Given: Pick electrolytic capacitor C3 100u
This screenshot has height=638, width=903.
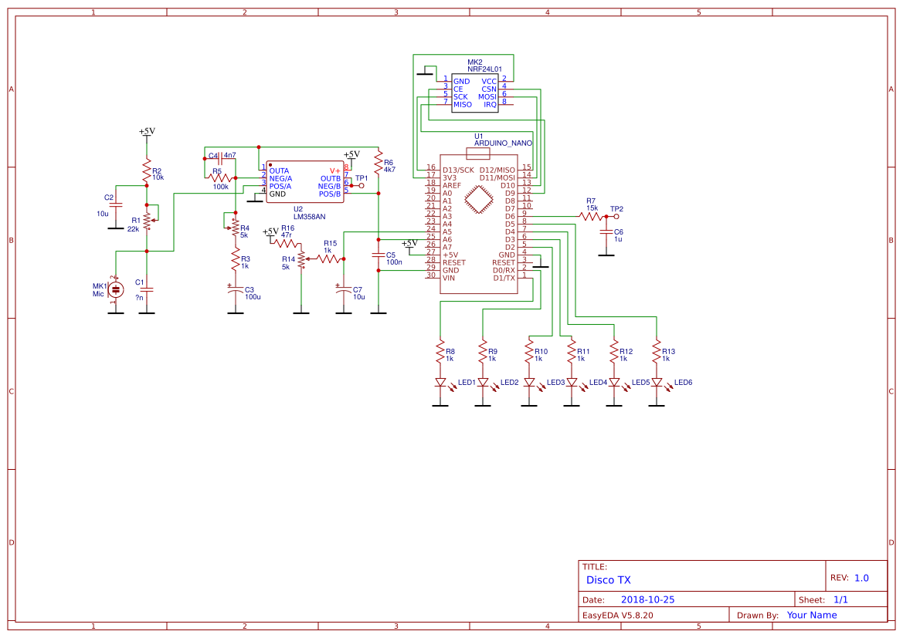Looking at the screenshot, I should [x=235, y=291].
